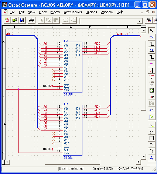157x174 pixels.
Task: Open the Options menu
Action: click(x=91, y=12)
